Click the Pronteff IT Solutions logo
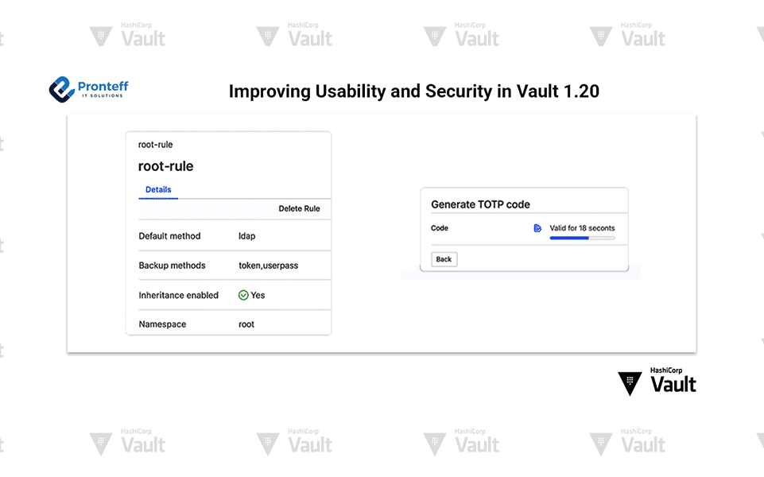This screenshot has width=764, height=477. click(88, 88)
